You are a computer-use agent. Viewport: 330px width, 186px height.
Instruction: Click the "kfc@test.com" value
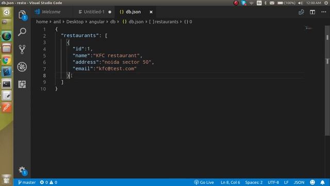point(117,69)
